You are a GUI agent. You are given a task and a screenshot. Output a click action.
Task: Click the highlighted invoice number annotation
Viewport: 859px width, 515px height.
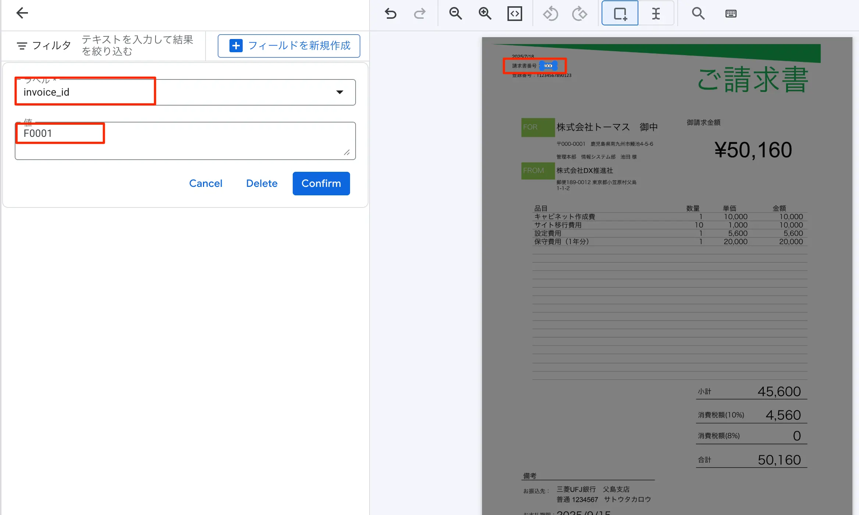(548, 66)
